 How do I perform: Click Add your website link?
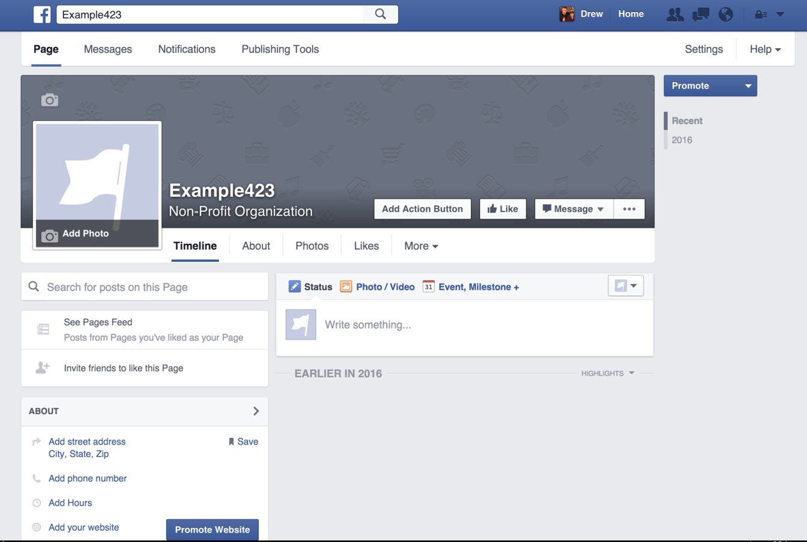pos(84,528)
